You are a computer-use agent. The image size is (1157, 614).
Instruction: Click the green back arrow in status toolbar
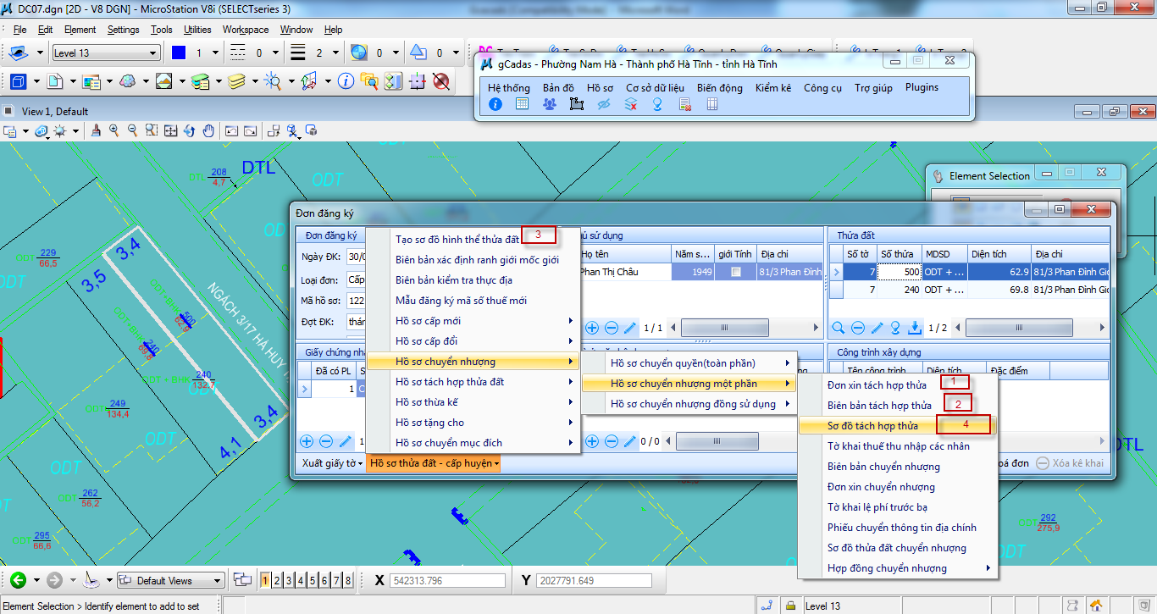pos(17,580)
